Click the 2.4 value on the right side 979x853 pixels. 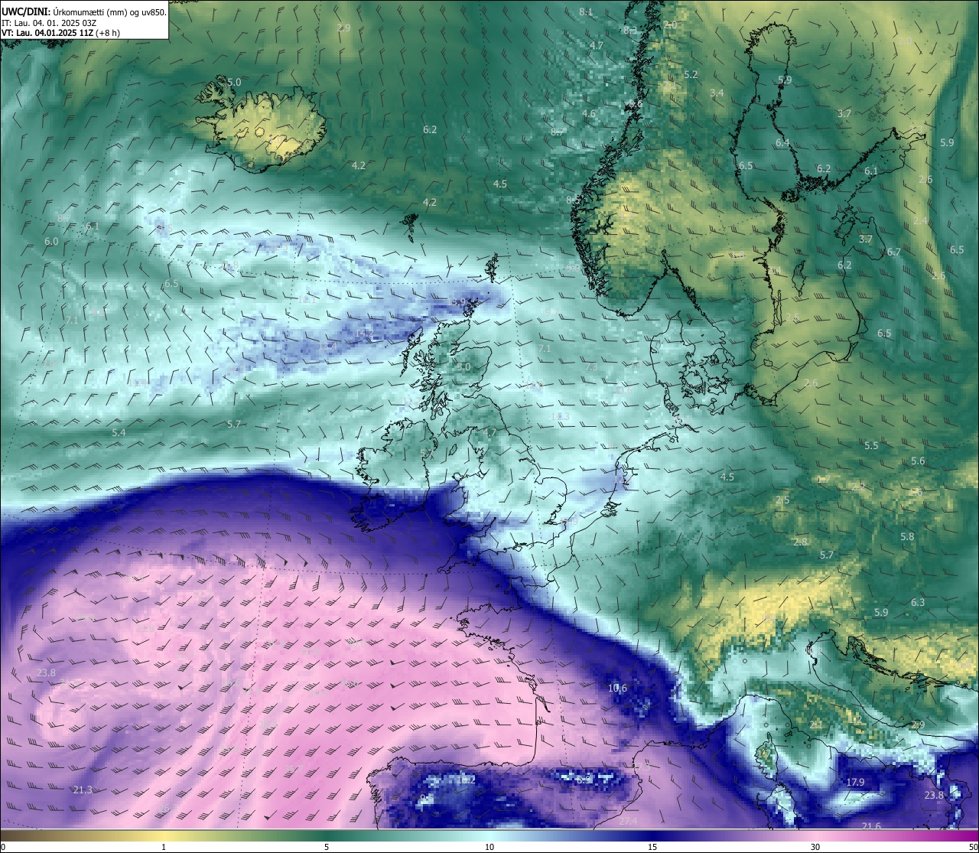tap(920, 220)
